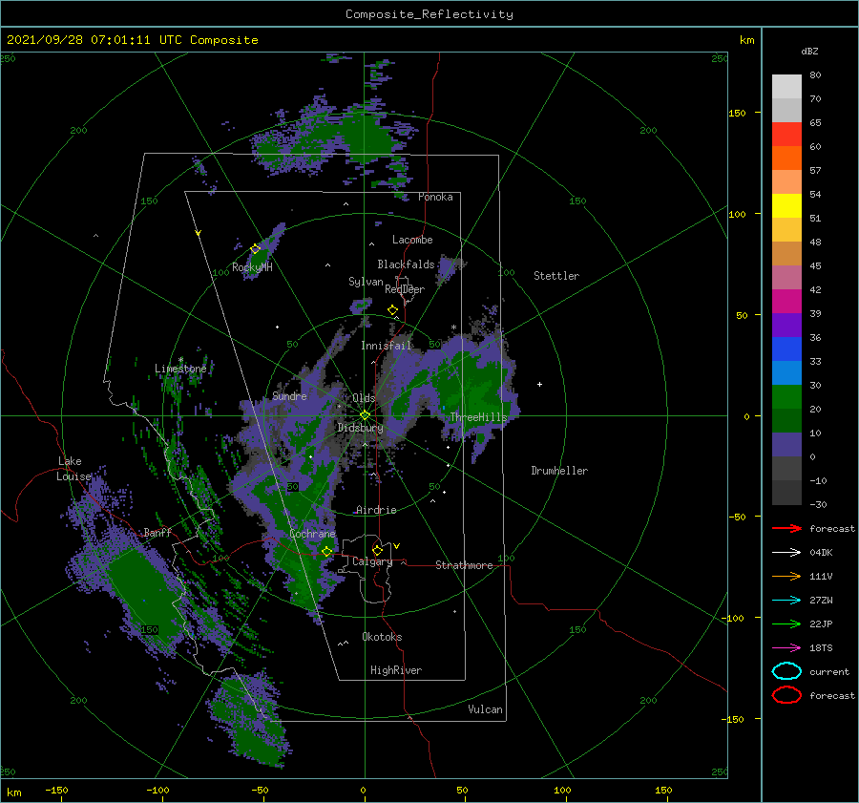
Task: Click the Sylvan label
Action: 366,282
